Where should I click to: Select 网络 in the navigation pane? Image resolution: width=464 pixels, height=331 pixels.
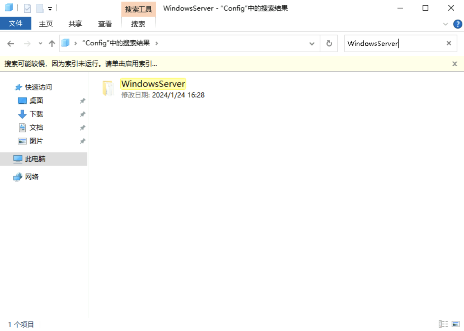32,177
